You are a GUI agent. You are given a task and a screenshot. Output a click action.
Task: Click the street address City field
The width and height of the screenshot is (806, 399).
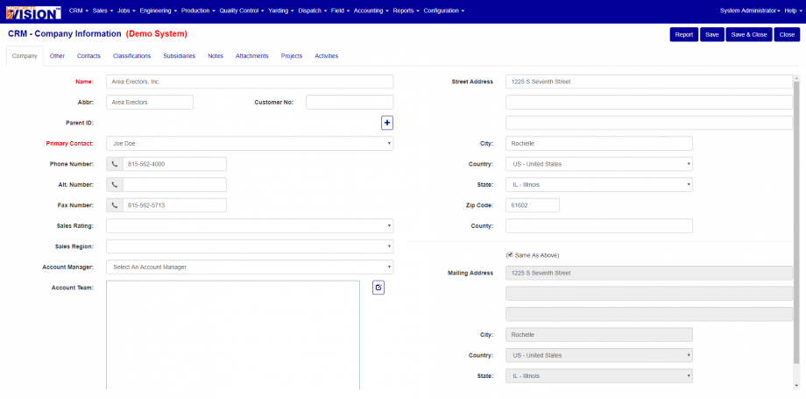point(599,144)
